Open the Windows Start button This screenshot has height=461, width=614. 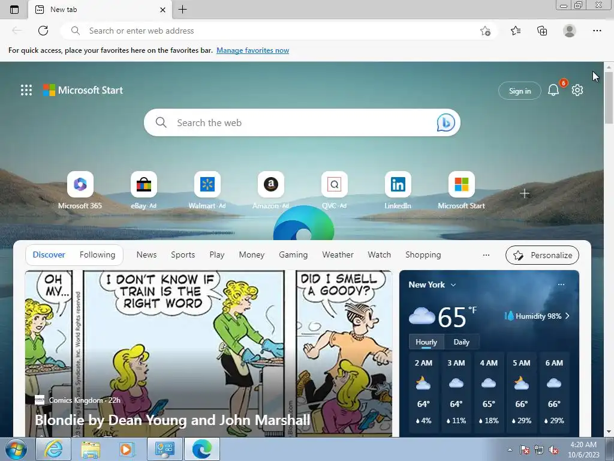click(16, 449)
